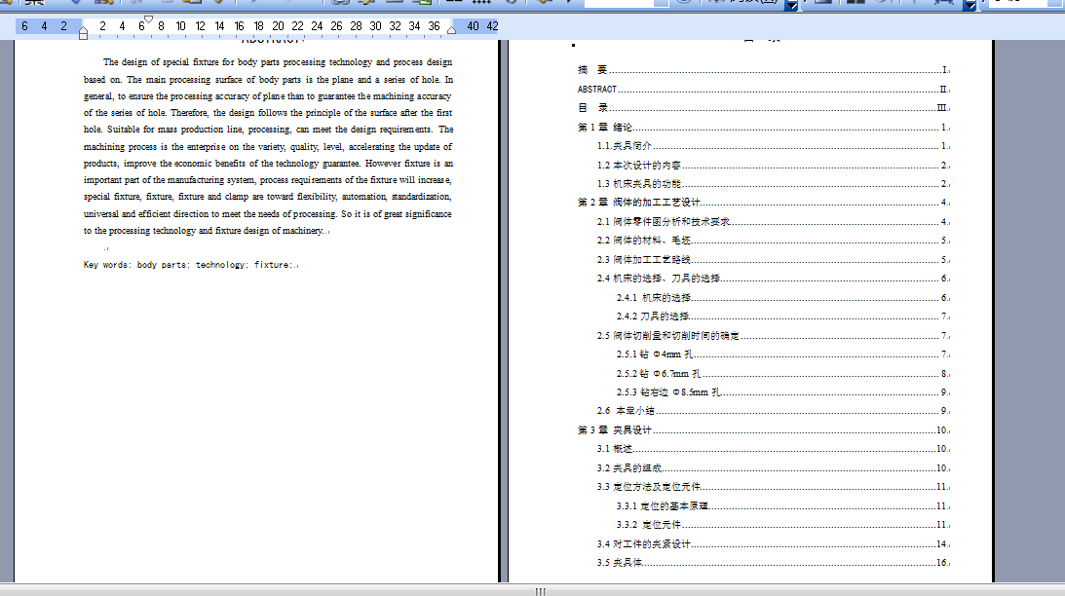Click contents entry 2.6 本章小结
Screen dimensions: 1065x596
(x=773, y=411)
